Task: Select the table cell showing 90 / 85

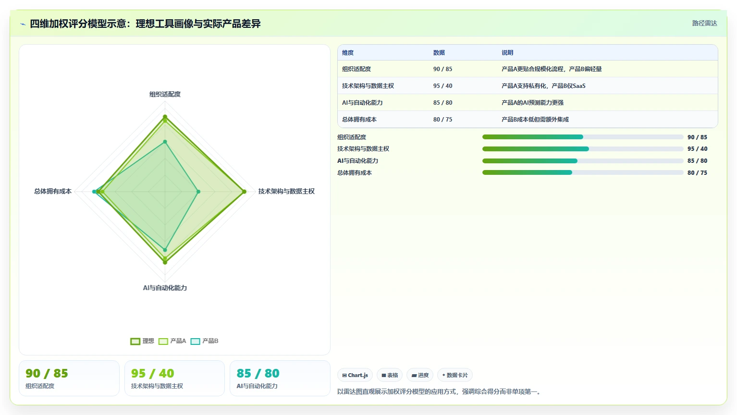Action: pyautogui.click(x=442, y=69)
